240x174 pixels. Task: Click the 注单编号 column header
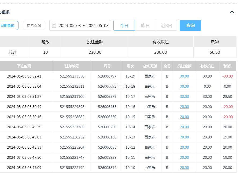click(x=72, y=66)
